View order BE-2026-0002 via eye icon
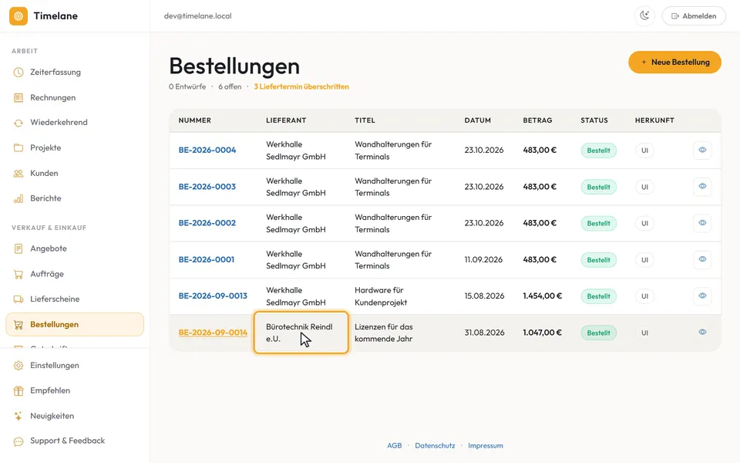Viewport: 740px width, 463px height. 702,223
